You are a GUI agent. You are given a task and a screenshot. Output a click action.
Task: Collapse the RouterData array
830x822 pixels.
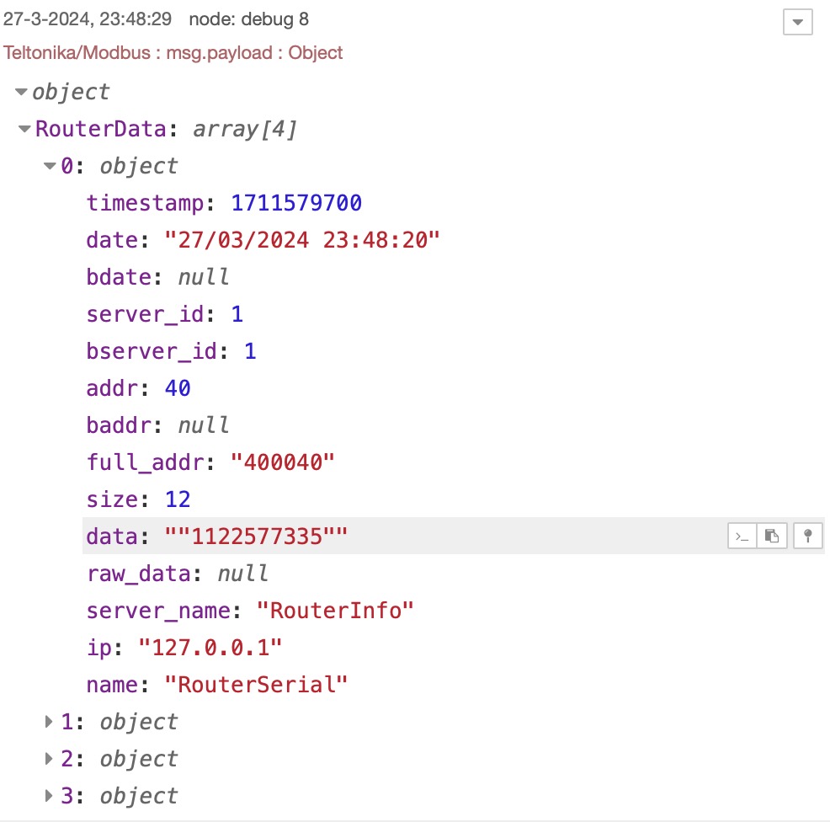pyautogui.click(x=24, y=129)
